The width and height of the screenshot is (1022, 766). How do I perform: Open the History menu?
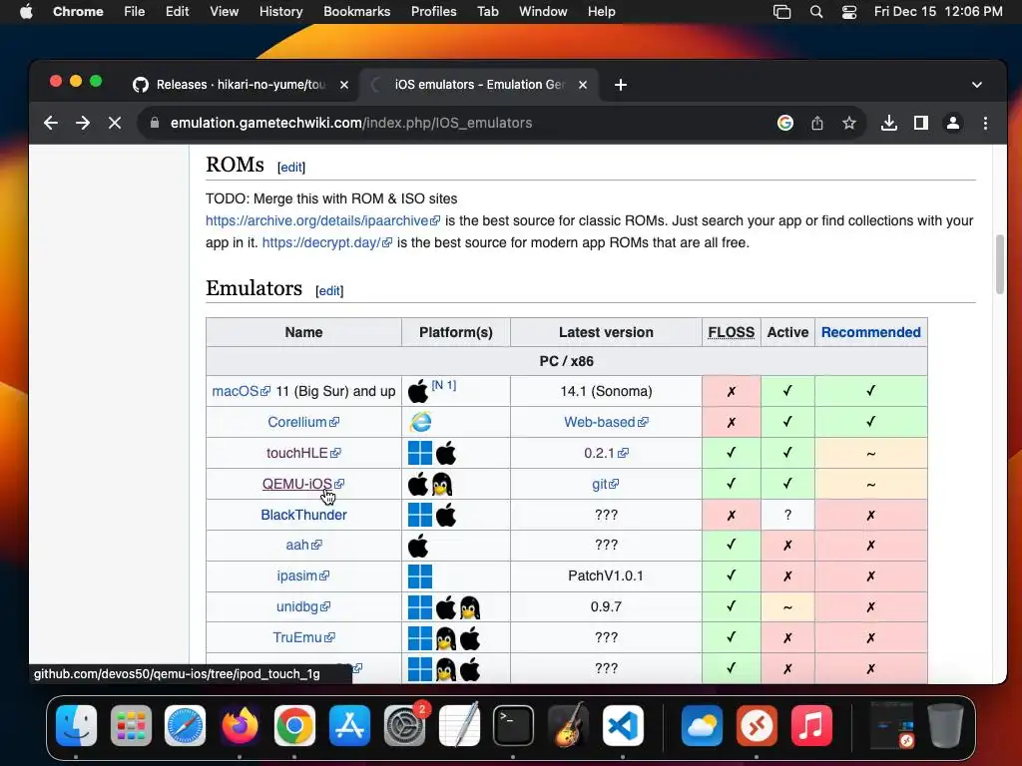tap(280, 11)
